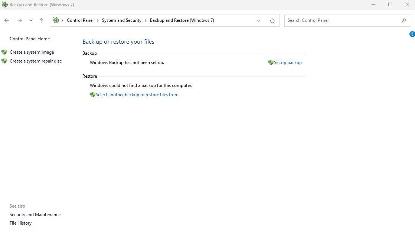Click the forward navigation arrow

pyautogui.click(x=20, y=20)
